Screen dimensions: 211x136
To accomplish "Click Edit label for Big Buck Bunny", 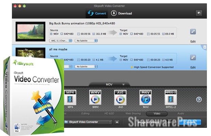I will [193, 41].
